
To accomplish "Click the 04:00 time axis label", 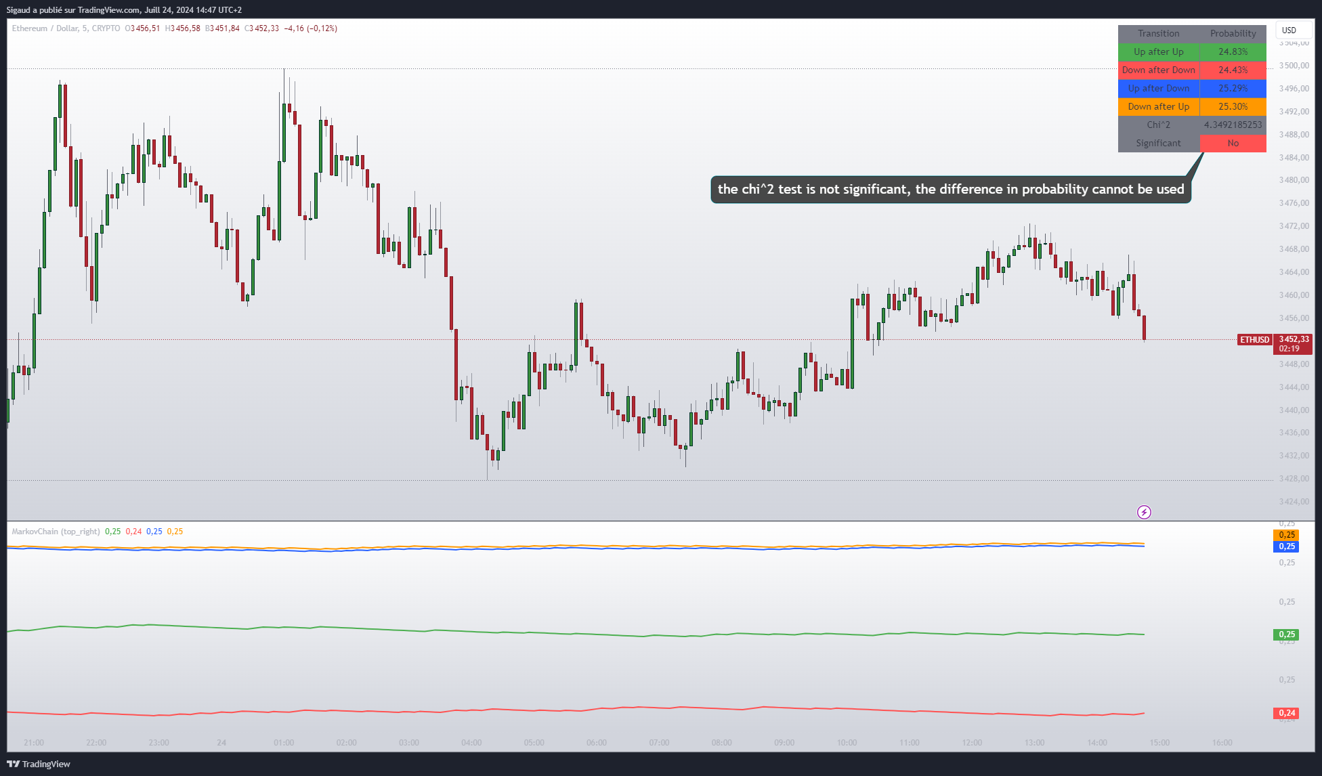I will (471, 743).
